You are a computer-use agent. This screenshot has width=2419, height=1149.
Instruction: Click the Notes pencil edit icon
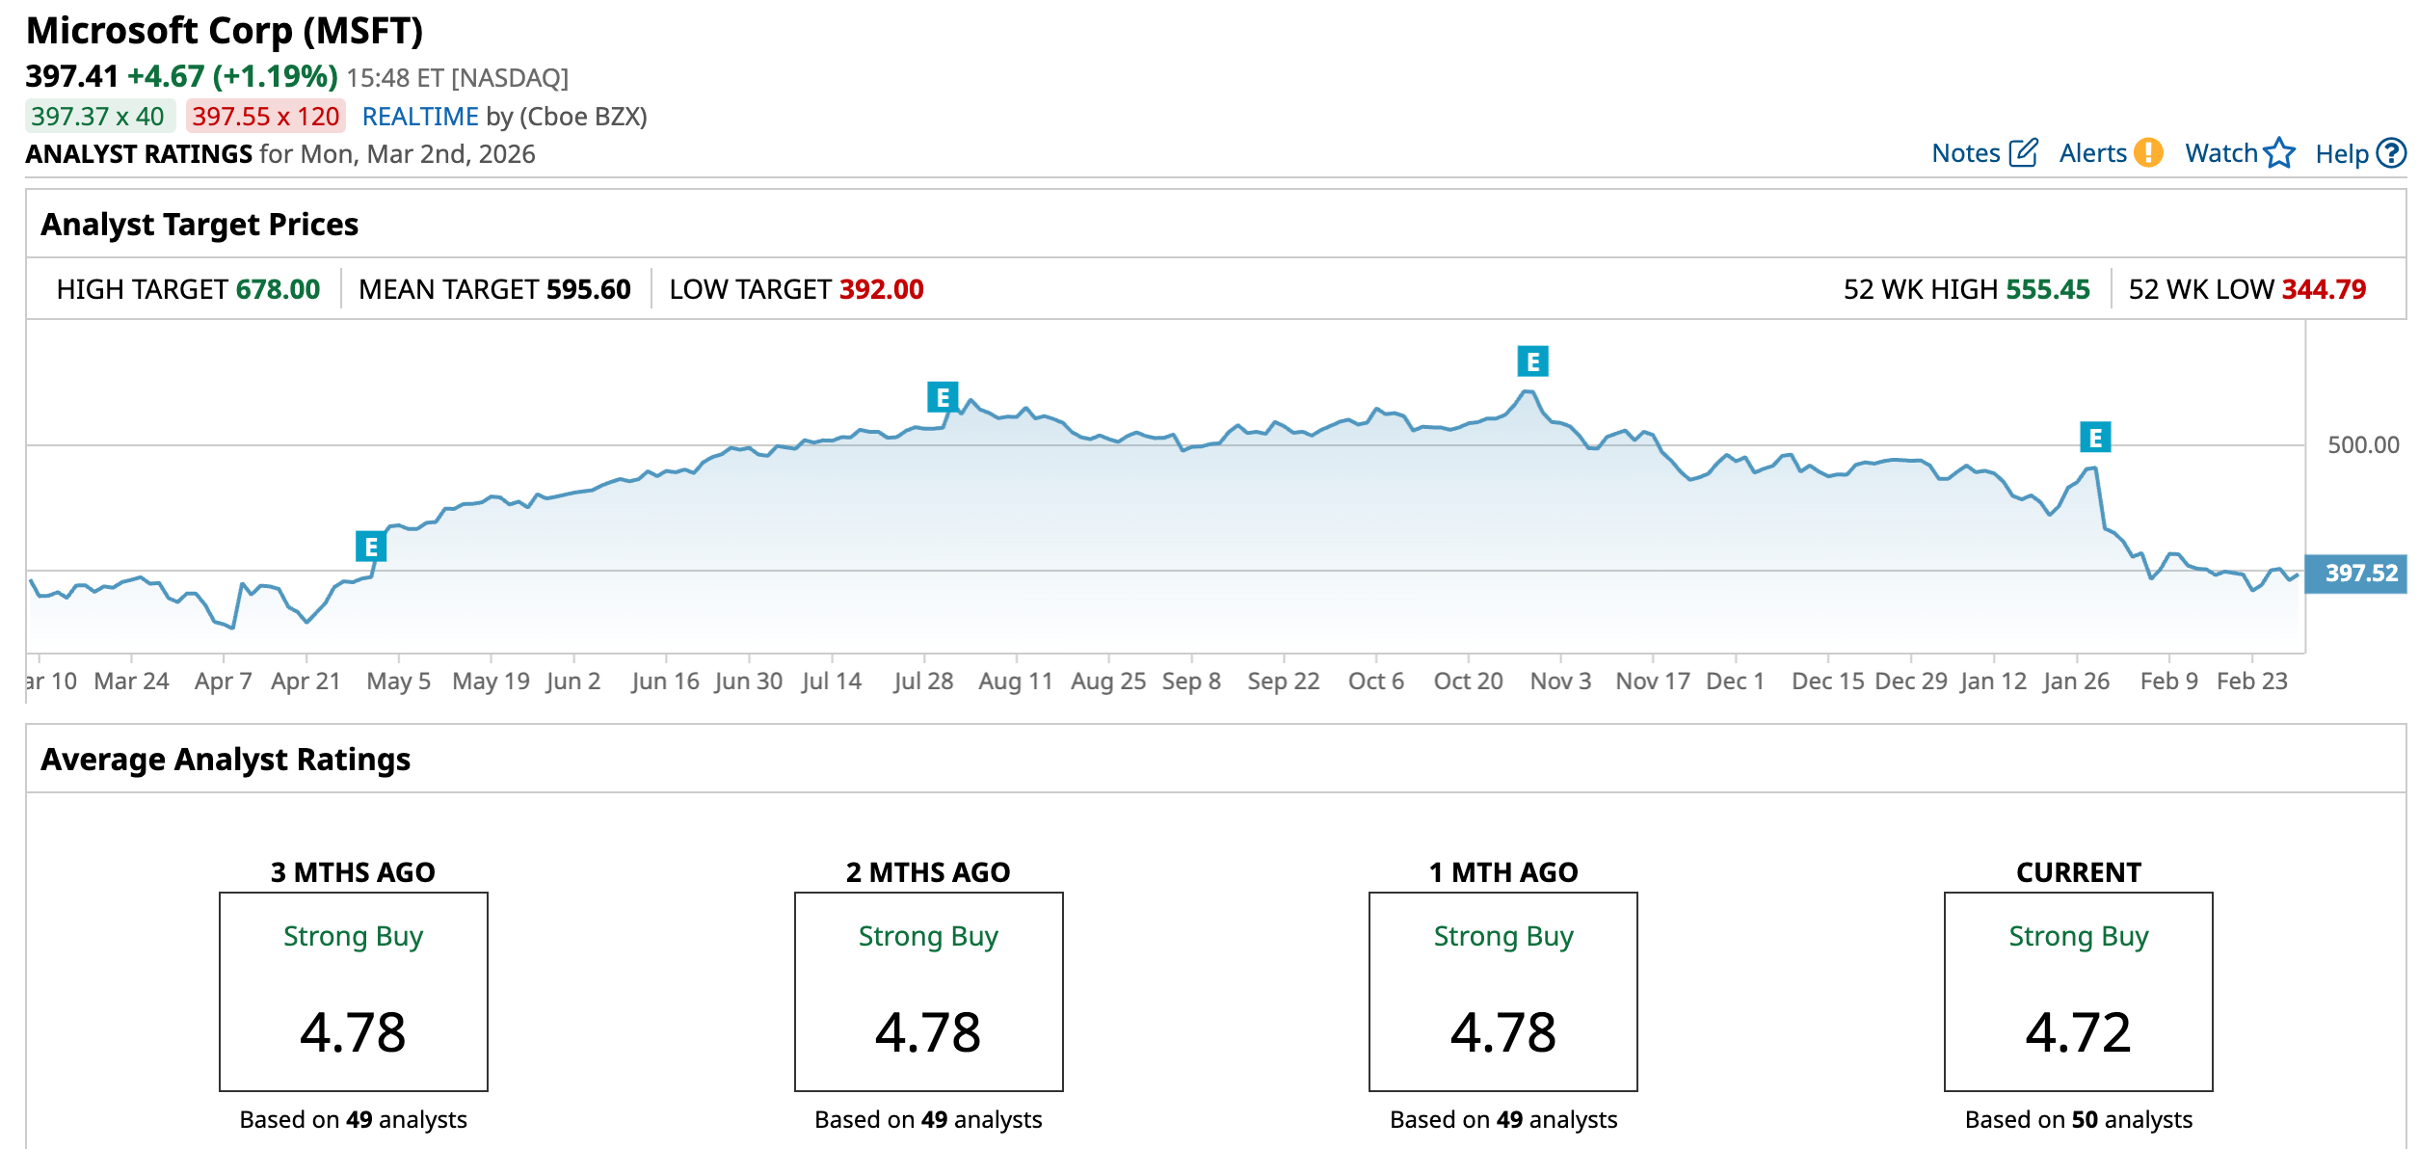(2023, 153)
